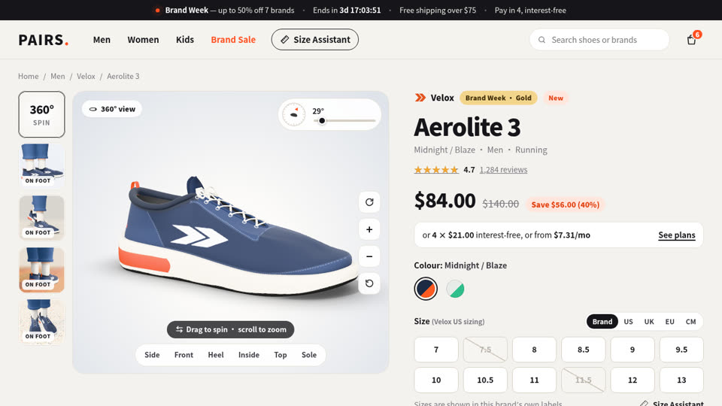This screenshot has height=406, width=722.
Task: Switch sizing to UK
Action: [649, 321]
